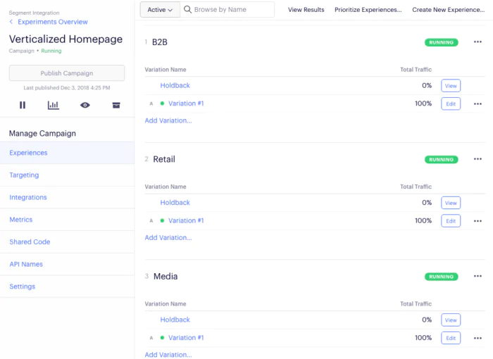The image size is (493, 359).
Task: Expand the Active filter dropdown
Action: [x=160, y=10]
